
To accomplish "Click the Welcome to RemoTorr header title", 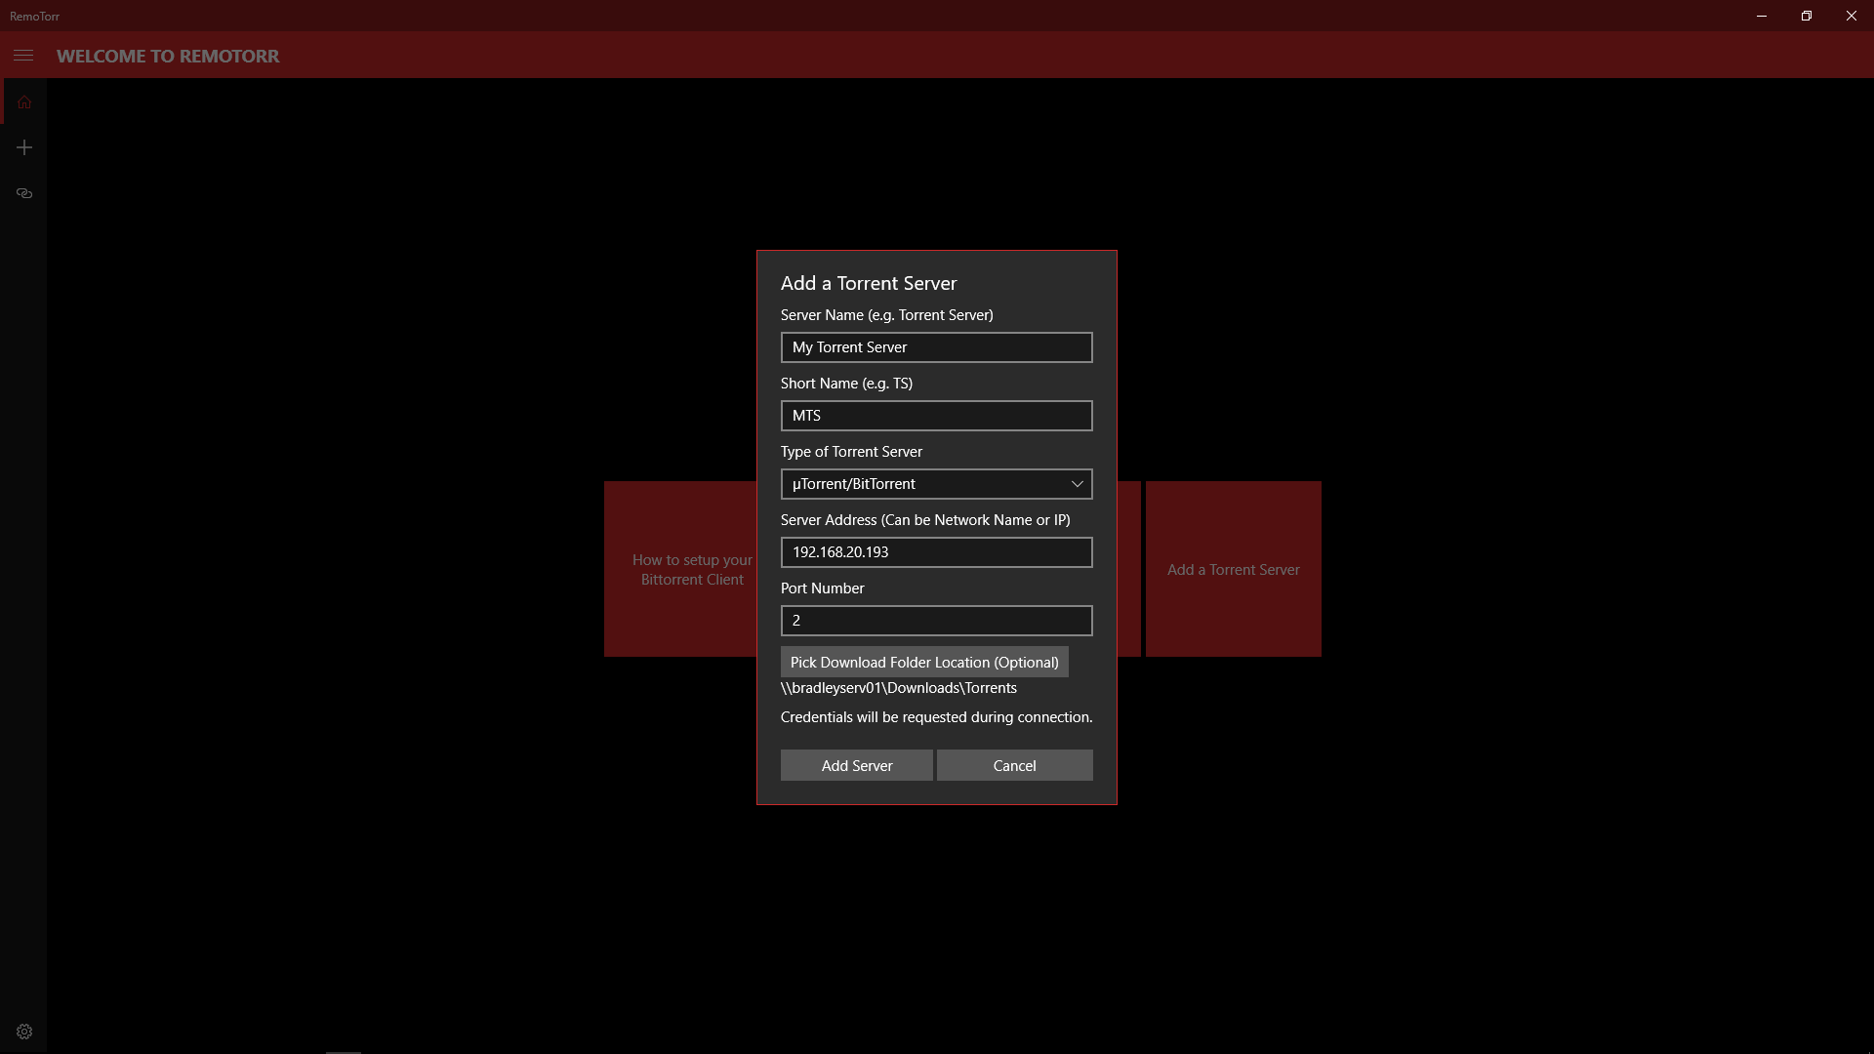I will [168, 56].
